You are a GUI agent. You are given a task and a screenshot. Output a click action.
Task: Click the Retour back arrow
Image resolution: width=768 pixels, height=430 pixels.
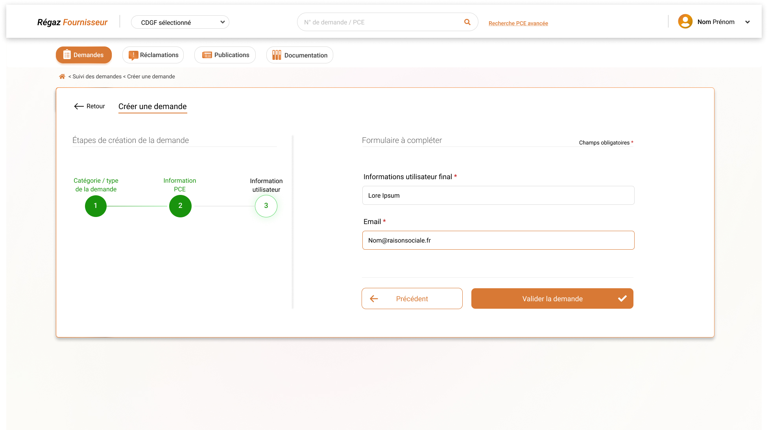pos(79,106)
